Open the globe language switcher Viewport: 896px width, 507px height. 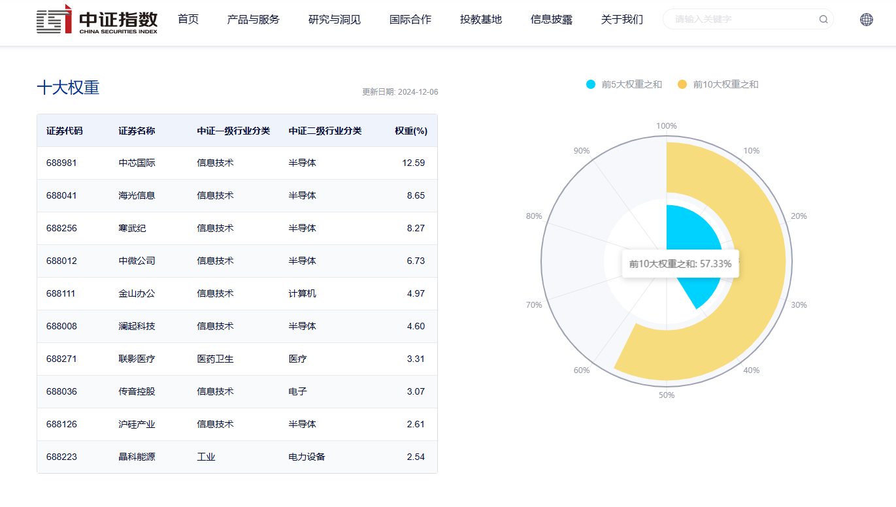point(867,20)
